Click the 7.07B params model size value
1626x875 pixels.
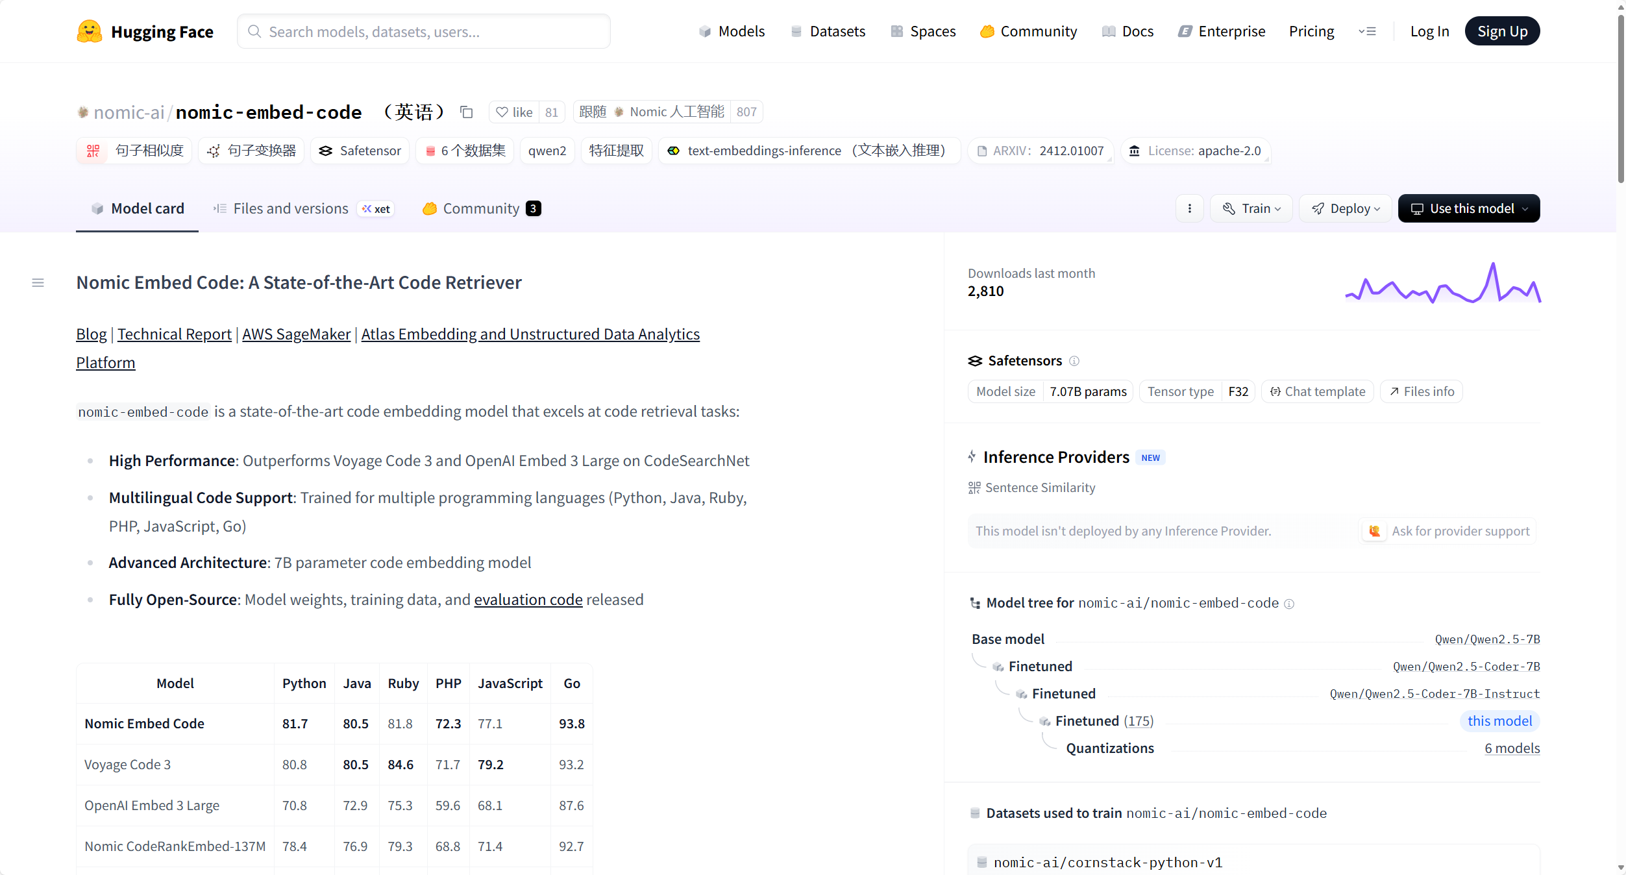click(1088, 391)
